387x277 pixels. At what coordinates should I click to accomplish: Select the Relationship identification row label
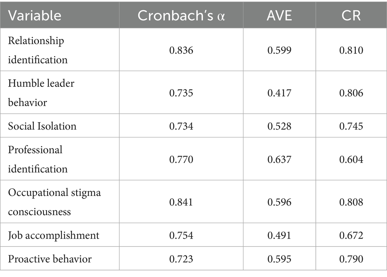(38, 50)
